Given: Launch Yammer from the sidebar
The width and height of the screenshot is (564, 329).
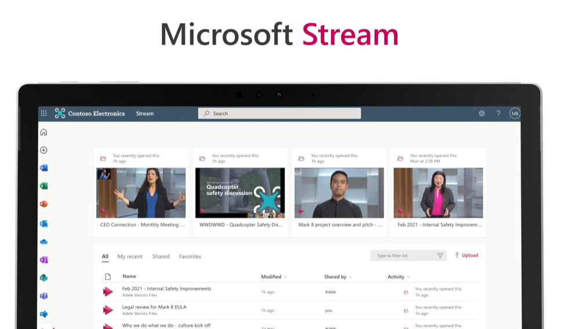Looking at the screenshot, I should (x=44, y=314).
